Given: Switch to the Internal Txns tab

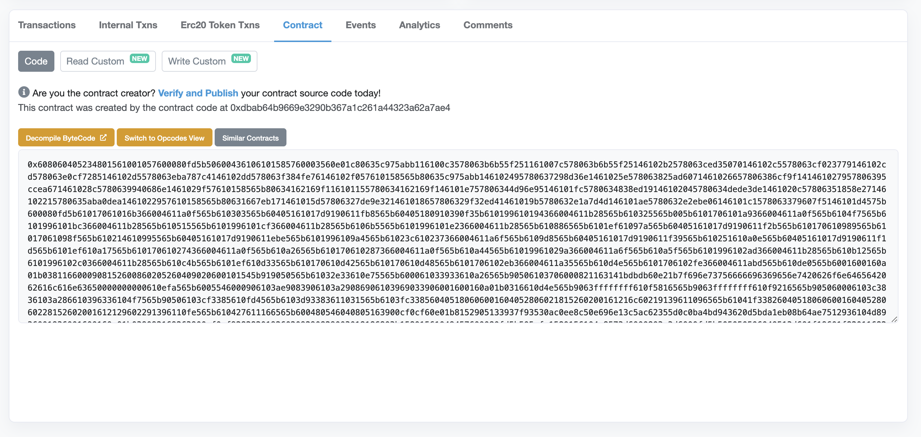Looking at the screenshot, I should (x=128, y=25).
